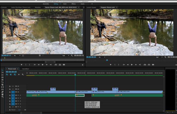Click the timeline horizontal zoom scrollbar
Viewport: 177px width, 114px height.
click(31, 113)
